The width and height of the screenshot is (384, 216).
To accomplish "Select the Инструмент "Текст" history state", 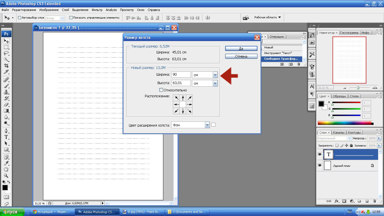I will 282,53.
